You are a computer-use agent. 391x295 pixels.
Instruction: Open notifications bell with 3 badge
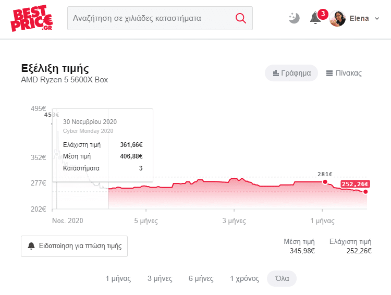[316, 18]
